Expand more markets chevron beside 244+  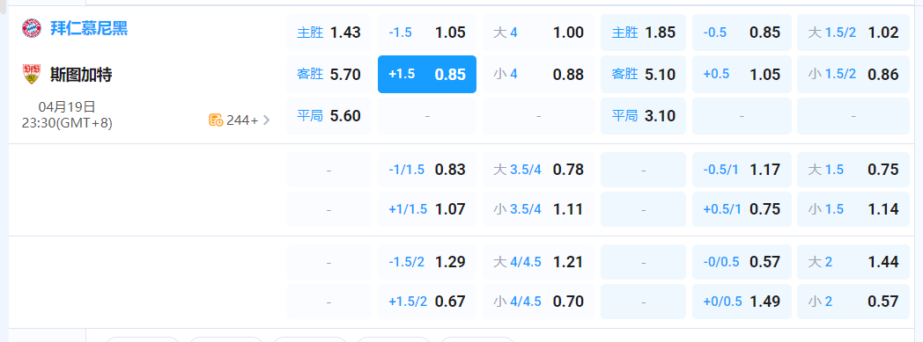pyautogui.click(x=267, y=120)
